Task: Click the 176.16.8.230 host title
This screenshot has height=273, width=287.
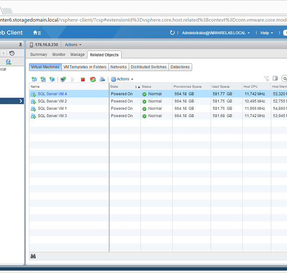Action: tap(47, 45)
